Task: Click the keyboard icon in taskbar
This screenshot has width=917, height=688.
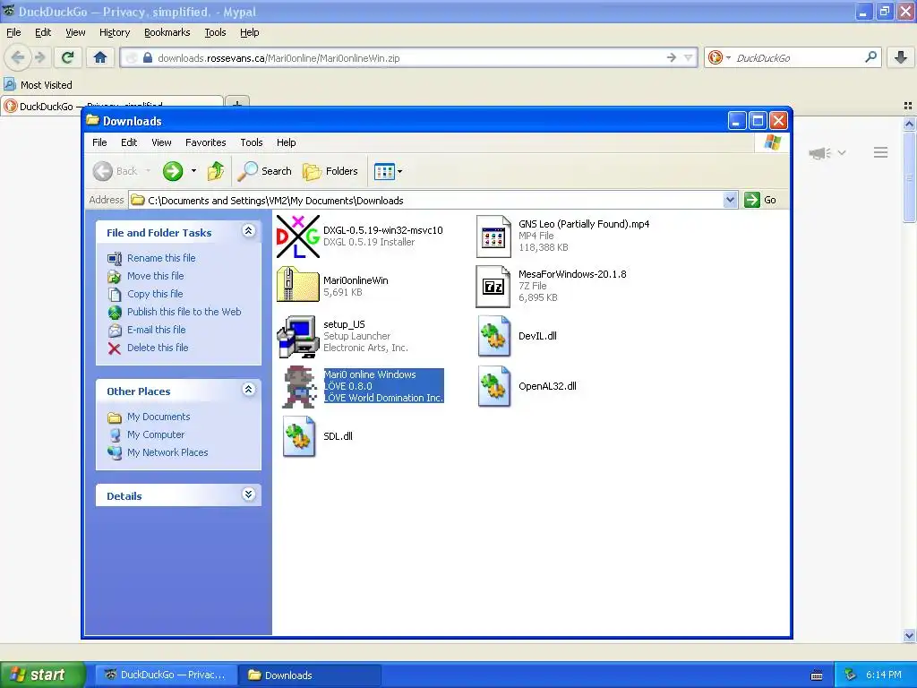Action: (817, 675)
